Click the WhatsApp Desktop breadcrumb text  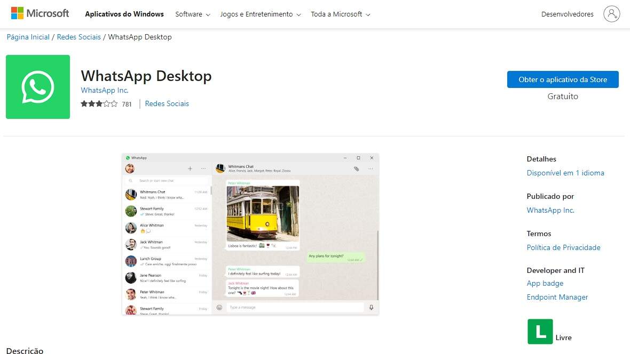coord(140,37)
